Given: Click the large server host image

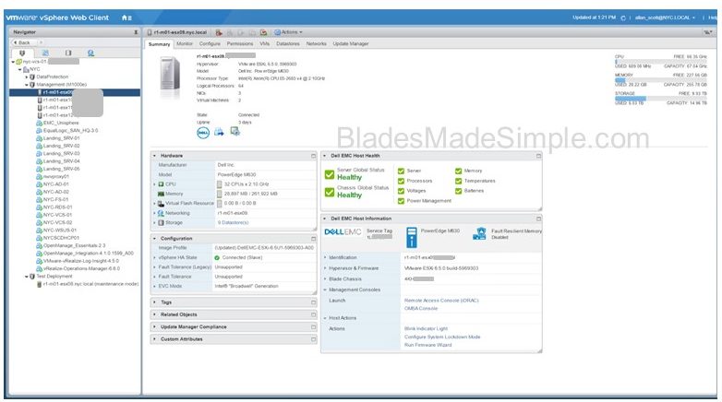Looking at the screenshot, I should coord(170,74).
